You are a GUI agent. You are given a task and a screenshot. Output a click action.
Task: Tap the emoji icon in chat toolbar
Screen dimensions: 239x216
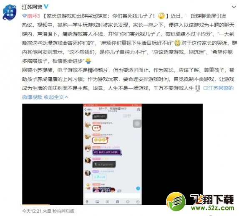point(128,202)
